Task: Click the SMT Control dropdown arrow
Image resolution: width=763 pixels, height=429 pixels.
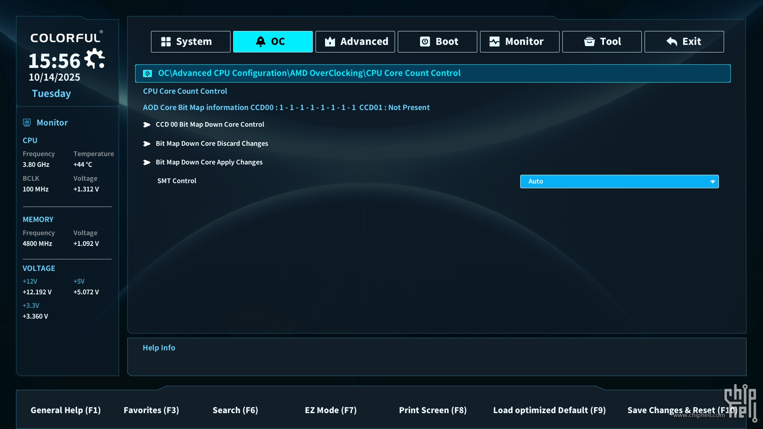Action: pos(713,182)
